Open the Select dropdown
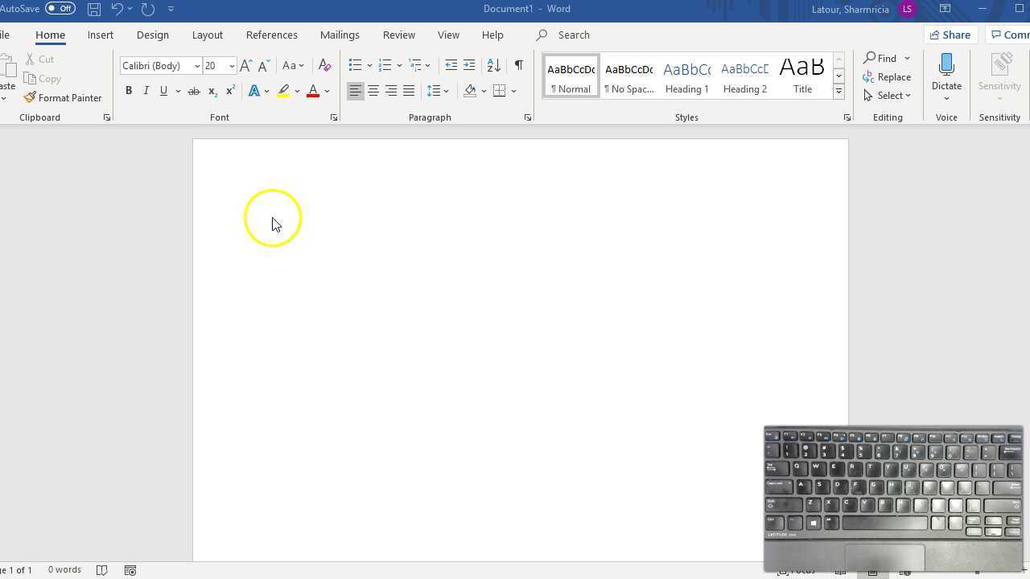1030x579 pixels. pos(887,96)
